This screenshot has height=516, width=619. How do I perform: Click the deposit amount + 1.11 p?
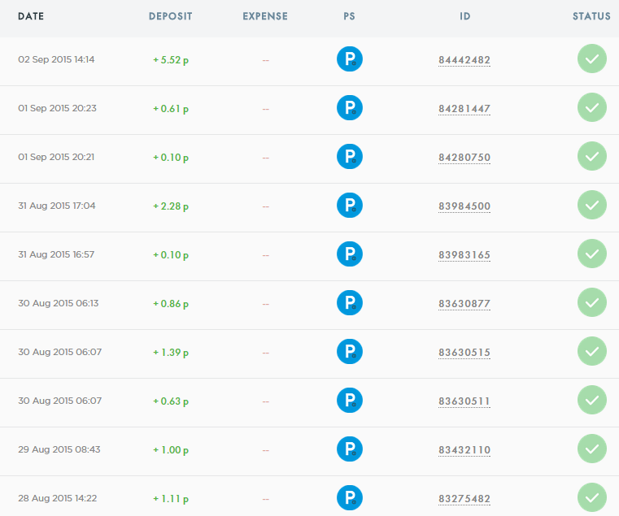click(171, 499)
